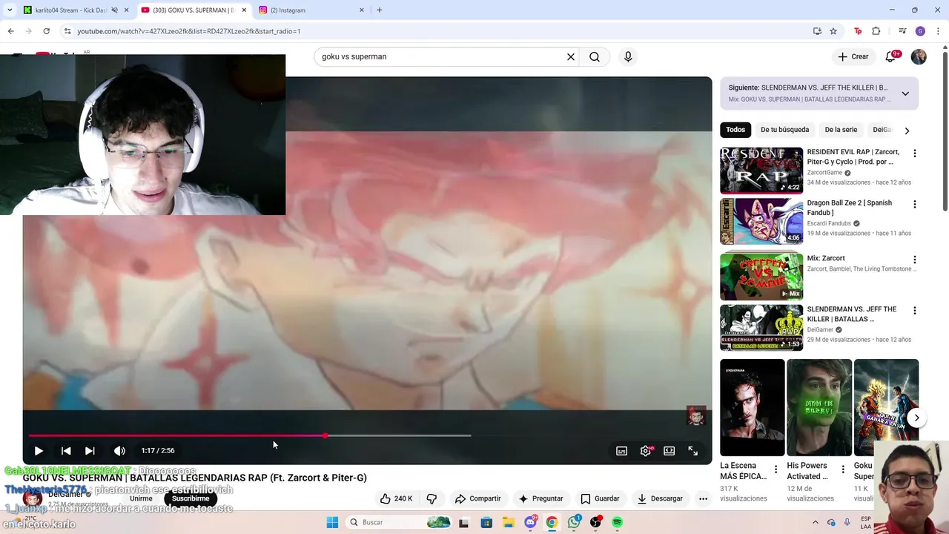This screenshot has width=949, height=534.
Task: Select the De la serie chip
Action: point(841,130)
